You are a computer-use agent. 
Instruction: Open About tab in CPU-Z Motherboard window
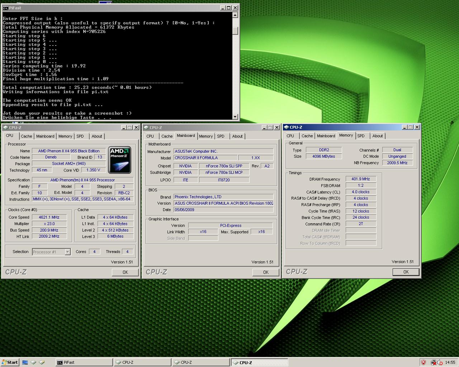pyautogui.click(x=237, y=136)
